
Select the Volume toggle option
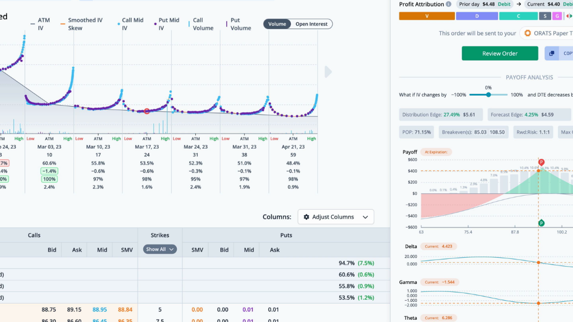click(277, 24)
